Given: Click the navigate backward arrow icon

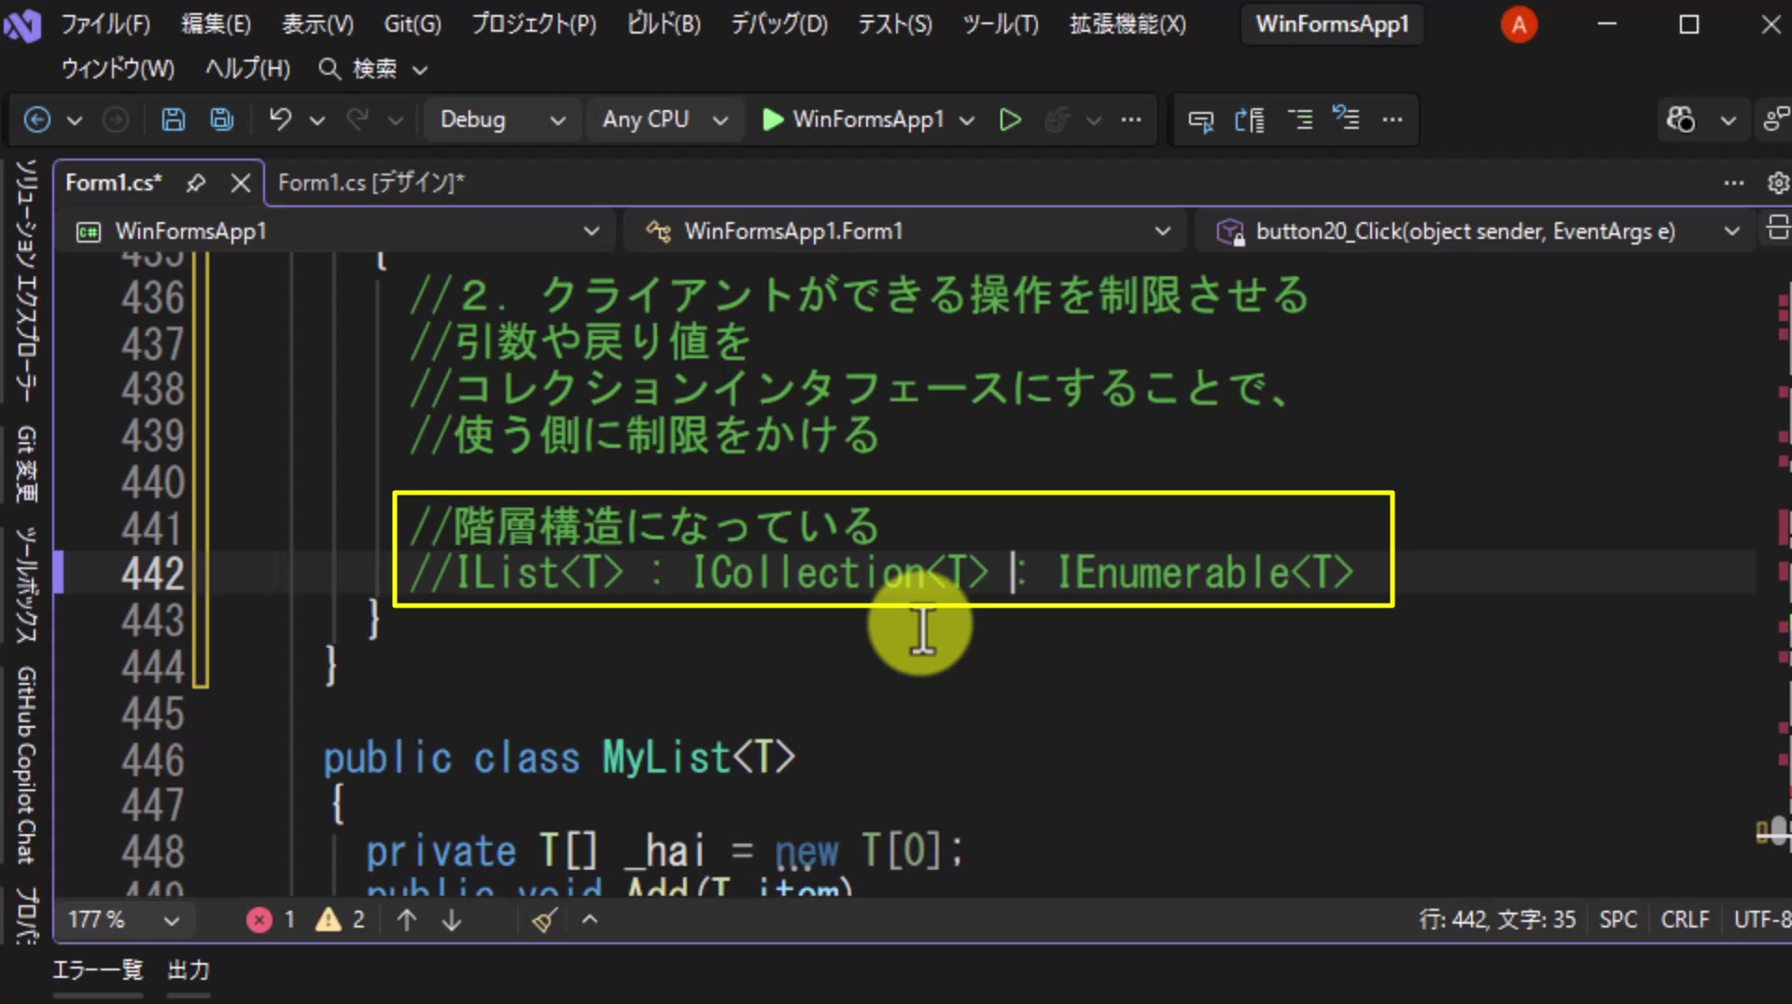Looking at the screenshot, I should pyautogui.click(x=37, y=119).
